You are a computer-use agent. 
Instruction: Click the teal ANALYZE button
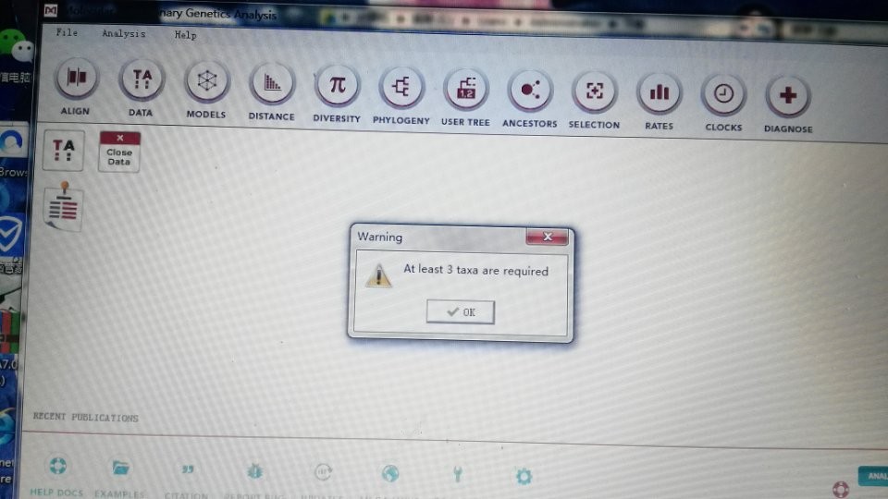point(873,476)
